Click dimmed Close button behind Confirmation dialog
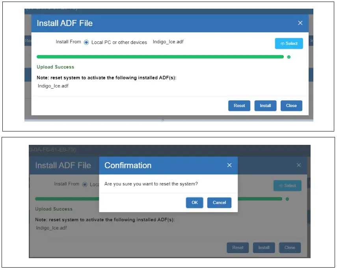Screen dimensions: 337x270 coord(290,248)
